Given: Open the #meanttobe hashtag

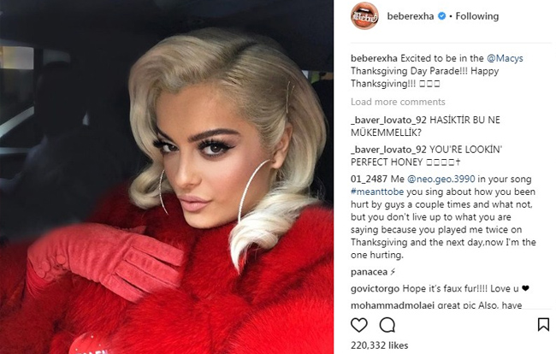Looking at the screenshot, I should 377,192.
